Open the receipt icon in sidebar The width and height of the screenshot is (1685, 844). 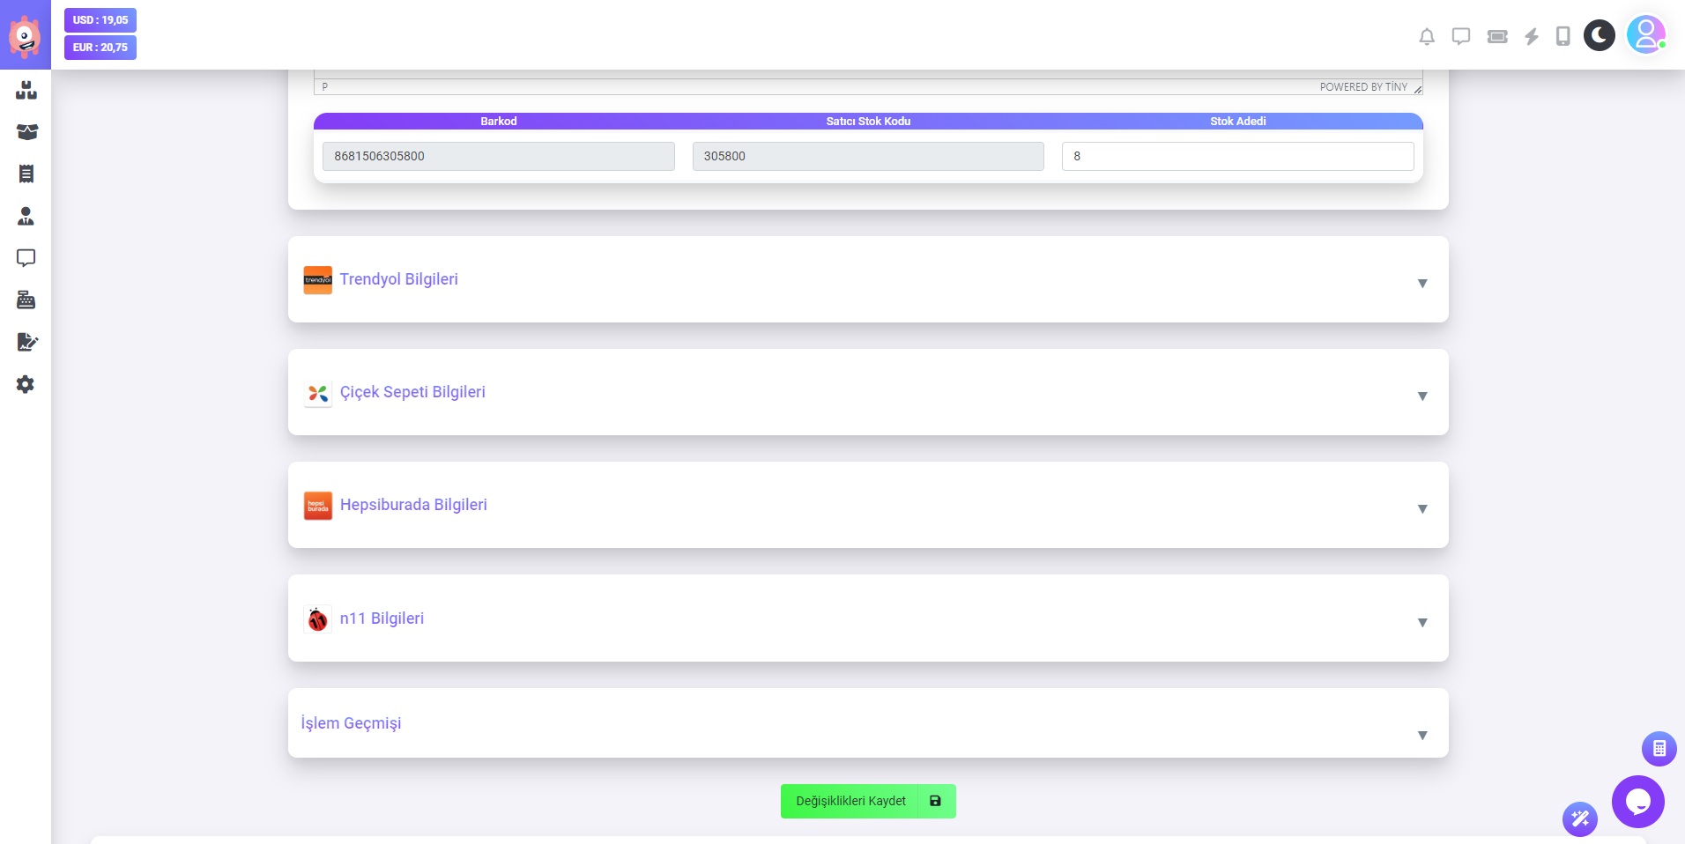pyautogui.click(x=26, y=174)
